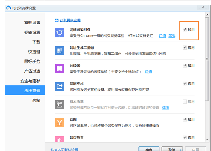The width and height of the screenshot is (211, 151).
Task: Switch to the 下载 settings
Action: tap(36, 42)
